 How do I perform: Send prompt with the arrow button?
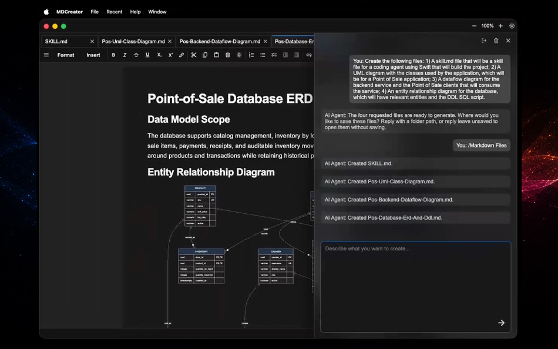point(501,323)
